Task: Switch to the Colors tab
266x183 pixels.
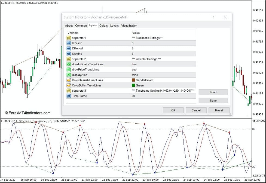Action: click(103, 25)
